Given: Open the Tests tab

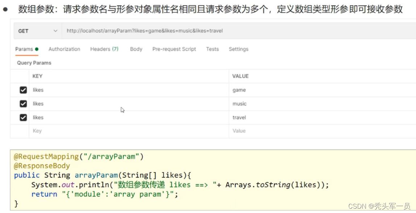Looking at the screenshot, I should 212,49.
